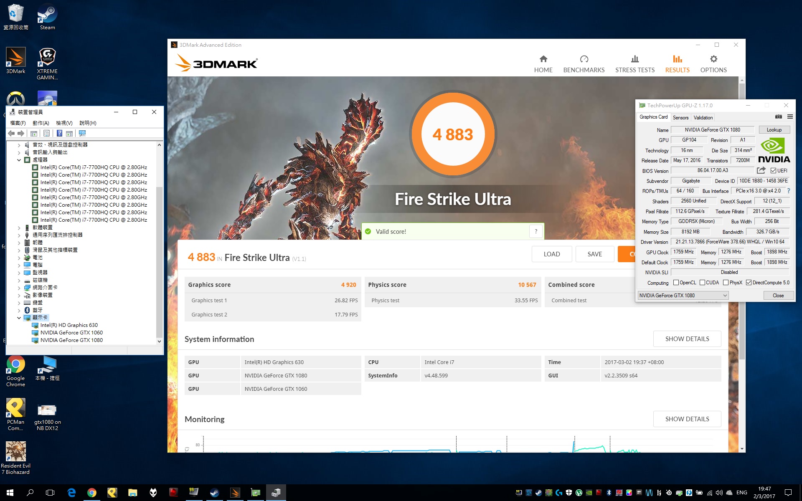Viewport: 802px width, 501px height.
Task: Click the GPU-Z Lookup button
Action: tap(774, 130)
